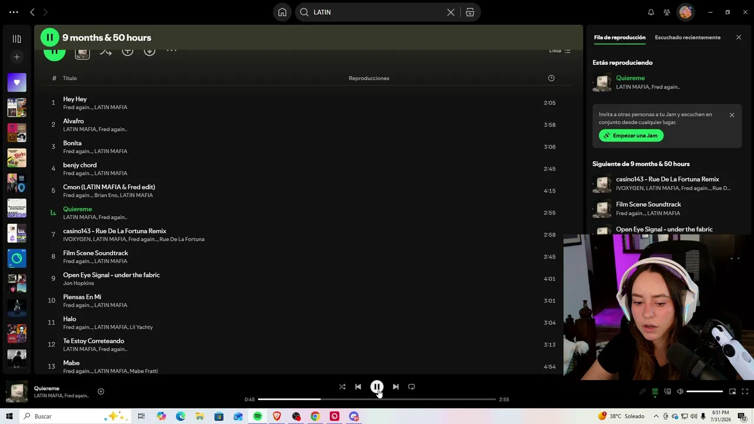754x424 pixels.
Task: Pause playback from the sticky album header
Action: pos(49,38)
